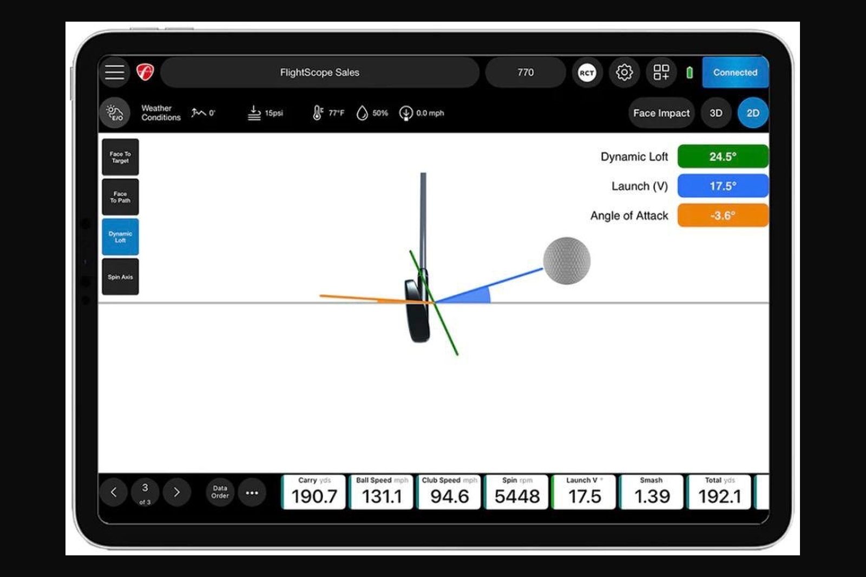
Task: Tap the 770 club selector pill
Action: [526, 73]
